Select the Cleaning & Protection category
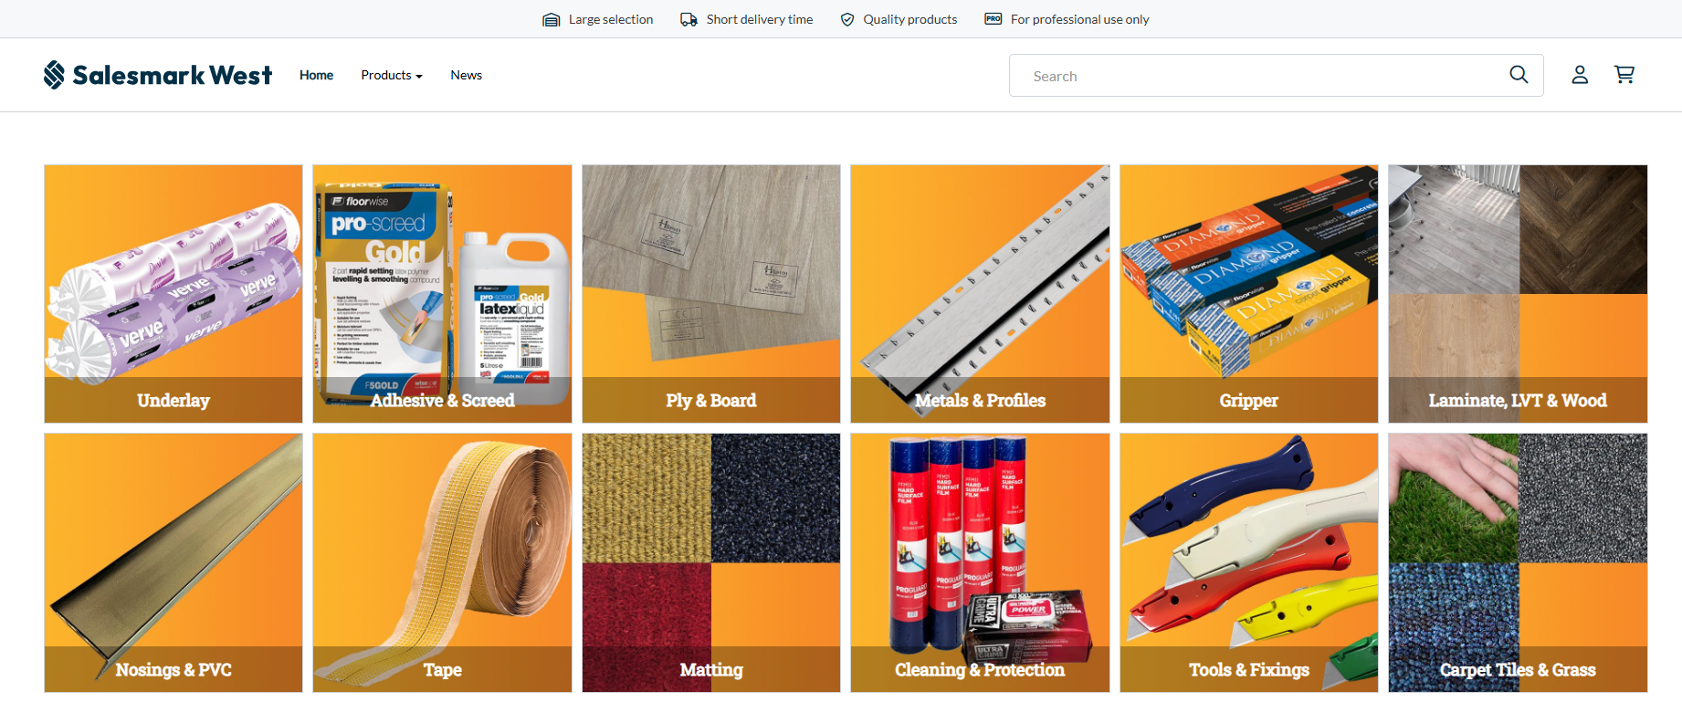The width and height of the screenshot is (1682, 713). tap(980, 562)
